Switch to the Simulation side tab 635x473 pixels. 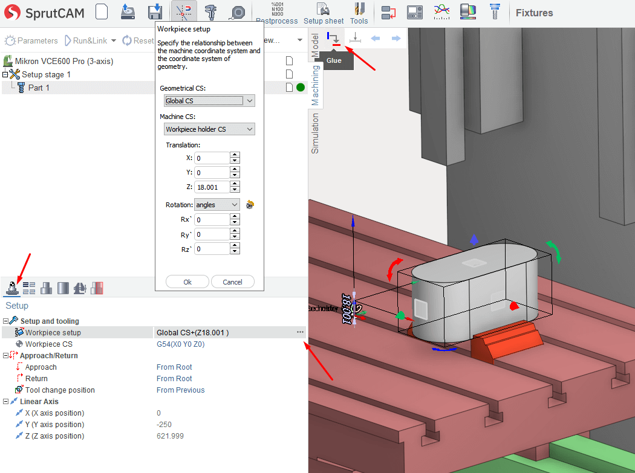pyautogui.click(x=314, y=133)
